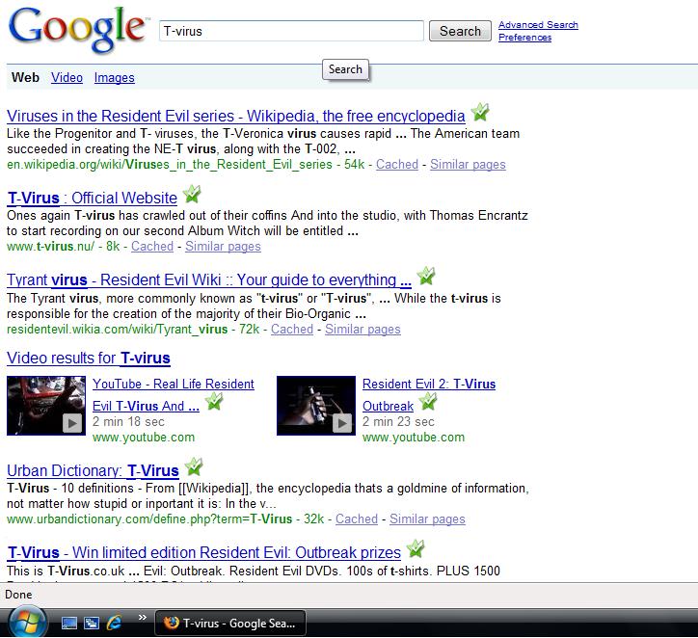The image size is (698, 638).
Task: Open Viruses in the Resident Evil series Wikipedia result
Action: (236, 116)
